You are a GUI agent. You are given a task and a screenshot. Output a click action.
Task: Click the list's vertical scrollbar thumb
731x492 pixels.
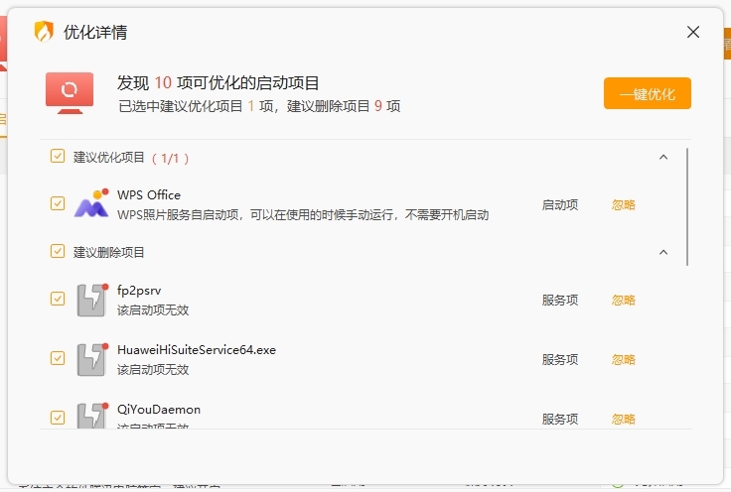click(687, 206)
